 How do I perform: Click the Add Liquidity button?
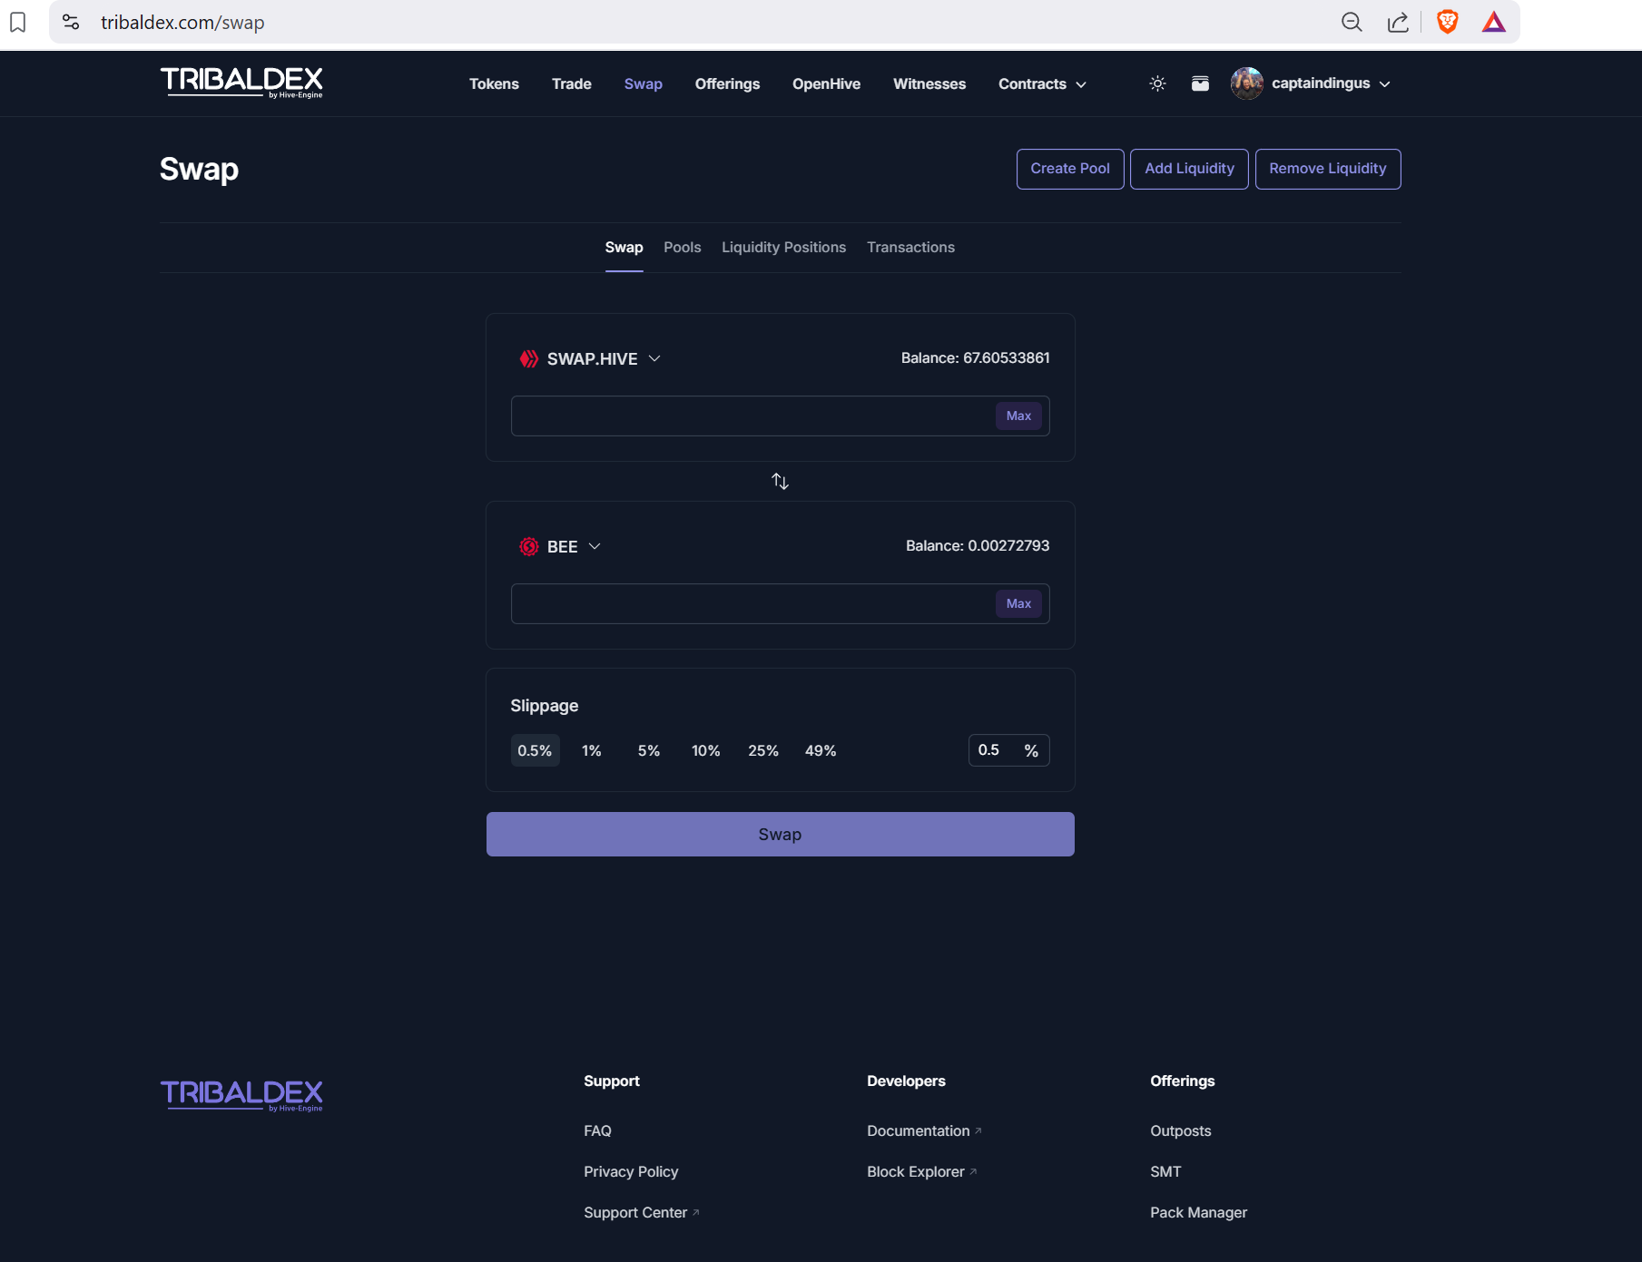1189,169
